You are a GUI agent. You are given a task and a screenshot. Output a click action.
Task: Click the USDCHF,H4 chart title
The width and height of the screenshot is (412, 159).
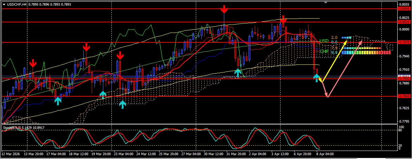click(x=17, y=4)
